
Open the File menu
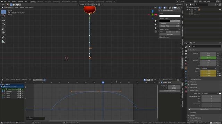(5, 1)
